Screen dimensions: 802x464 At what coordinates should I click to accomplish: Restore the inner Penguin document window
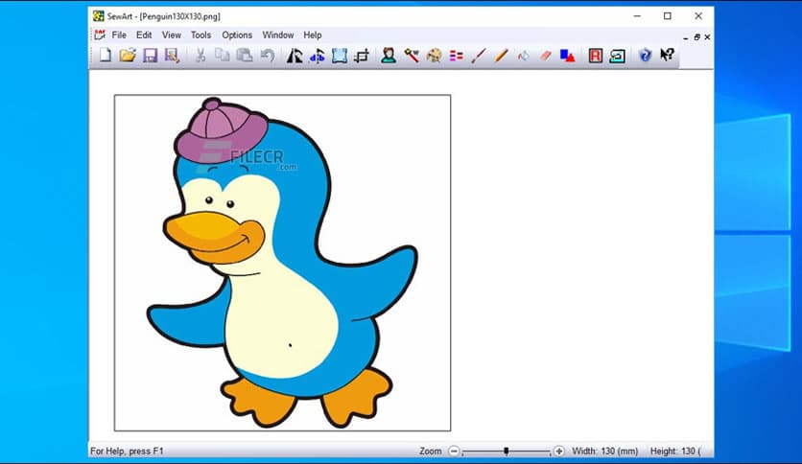(696, 36)
